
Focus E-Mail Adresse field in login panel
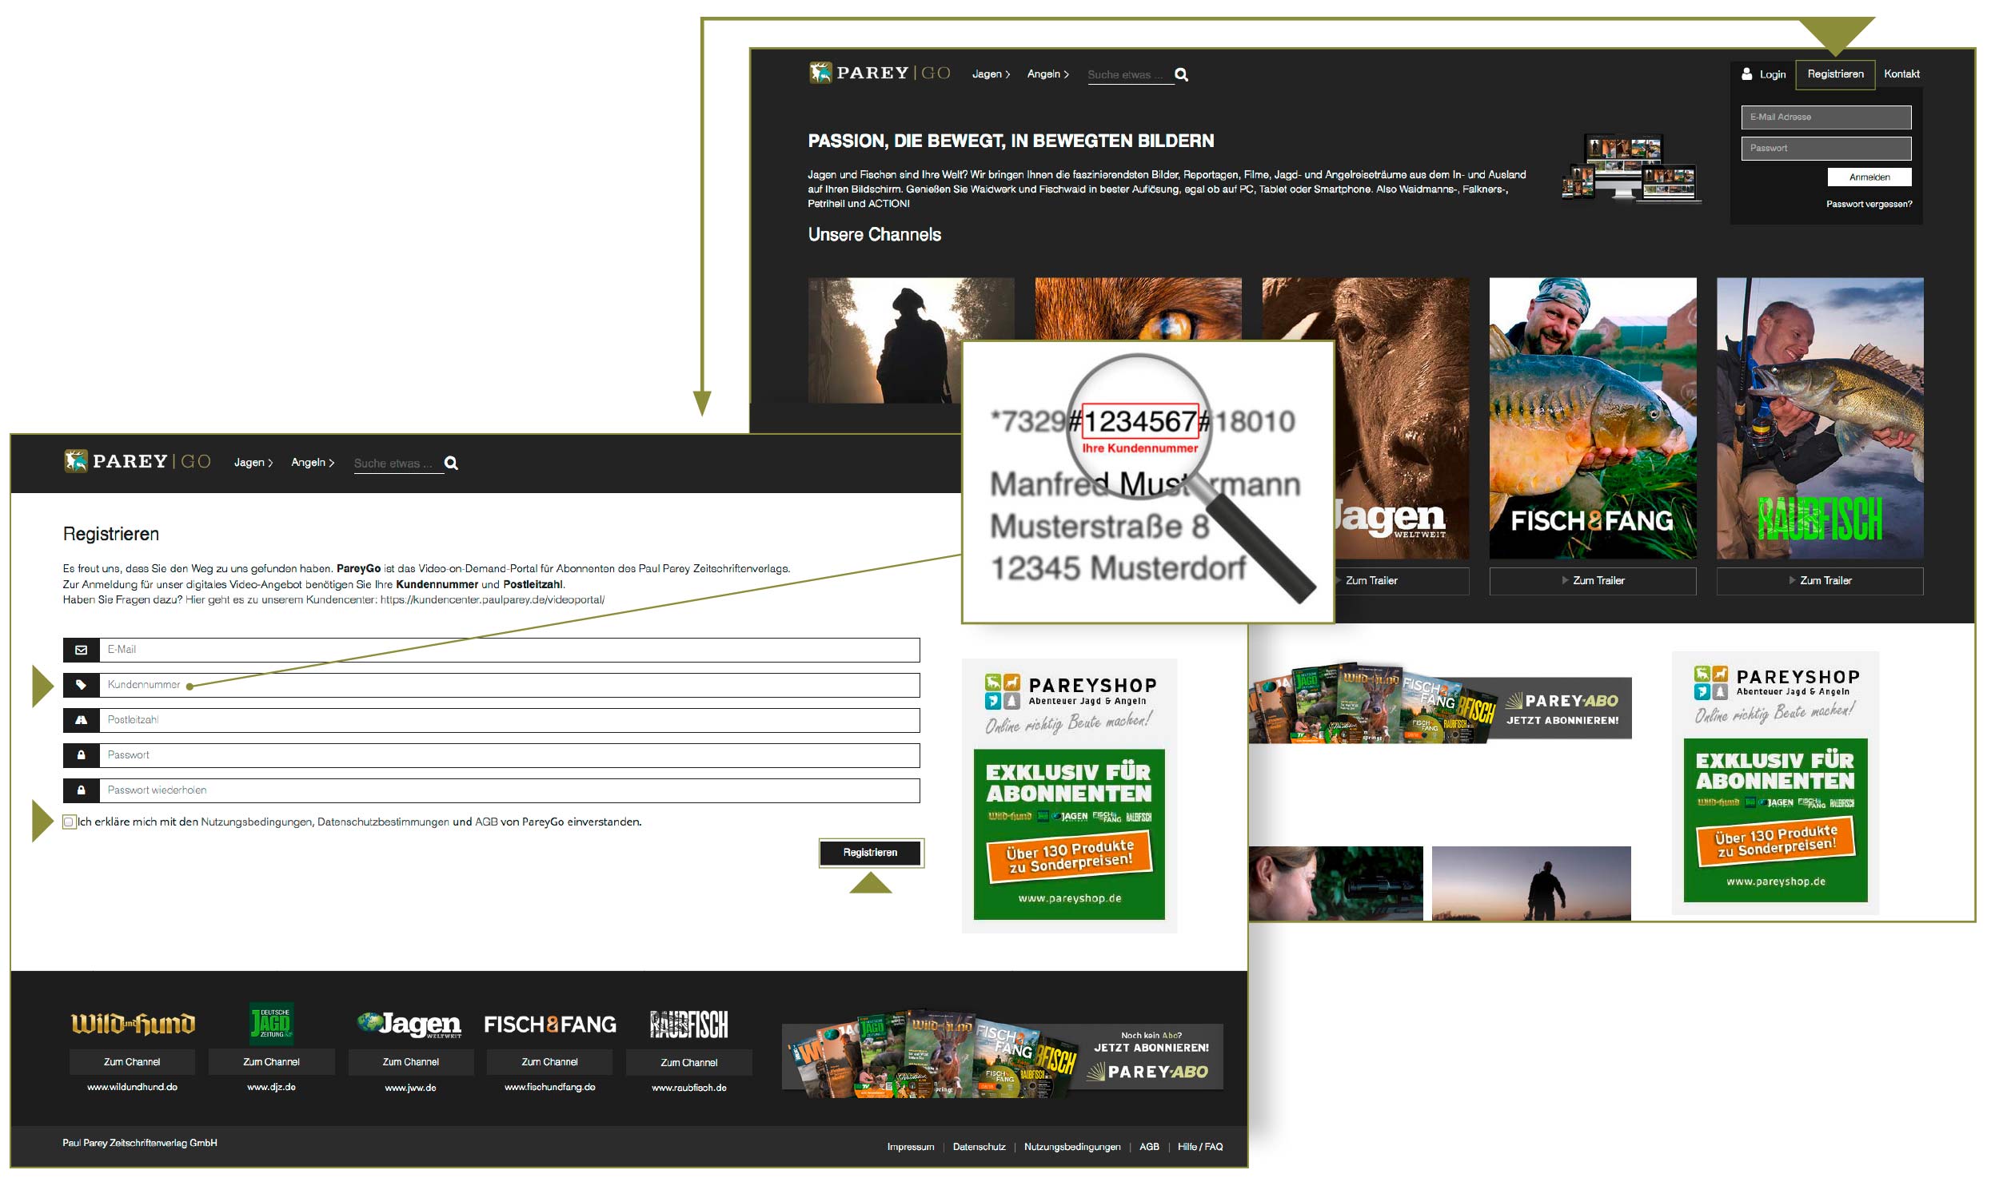(x=1826, y=117)
